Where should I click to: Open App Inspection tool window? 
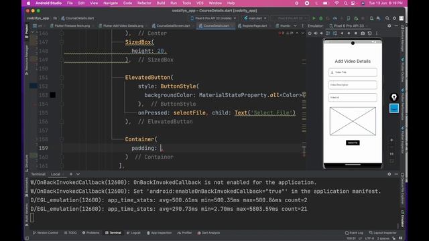click(160, 233)
